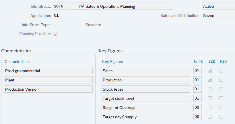Screen dimensions: 235x124
Task: Click the empty Info Struc. Type field
Action: click(x=56, y=25)
